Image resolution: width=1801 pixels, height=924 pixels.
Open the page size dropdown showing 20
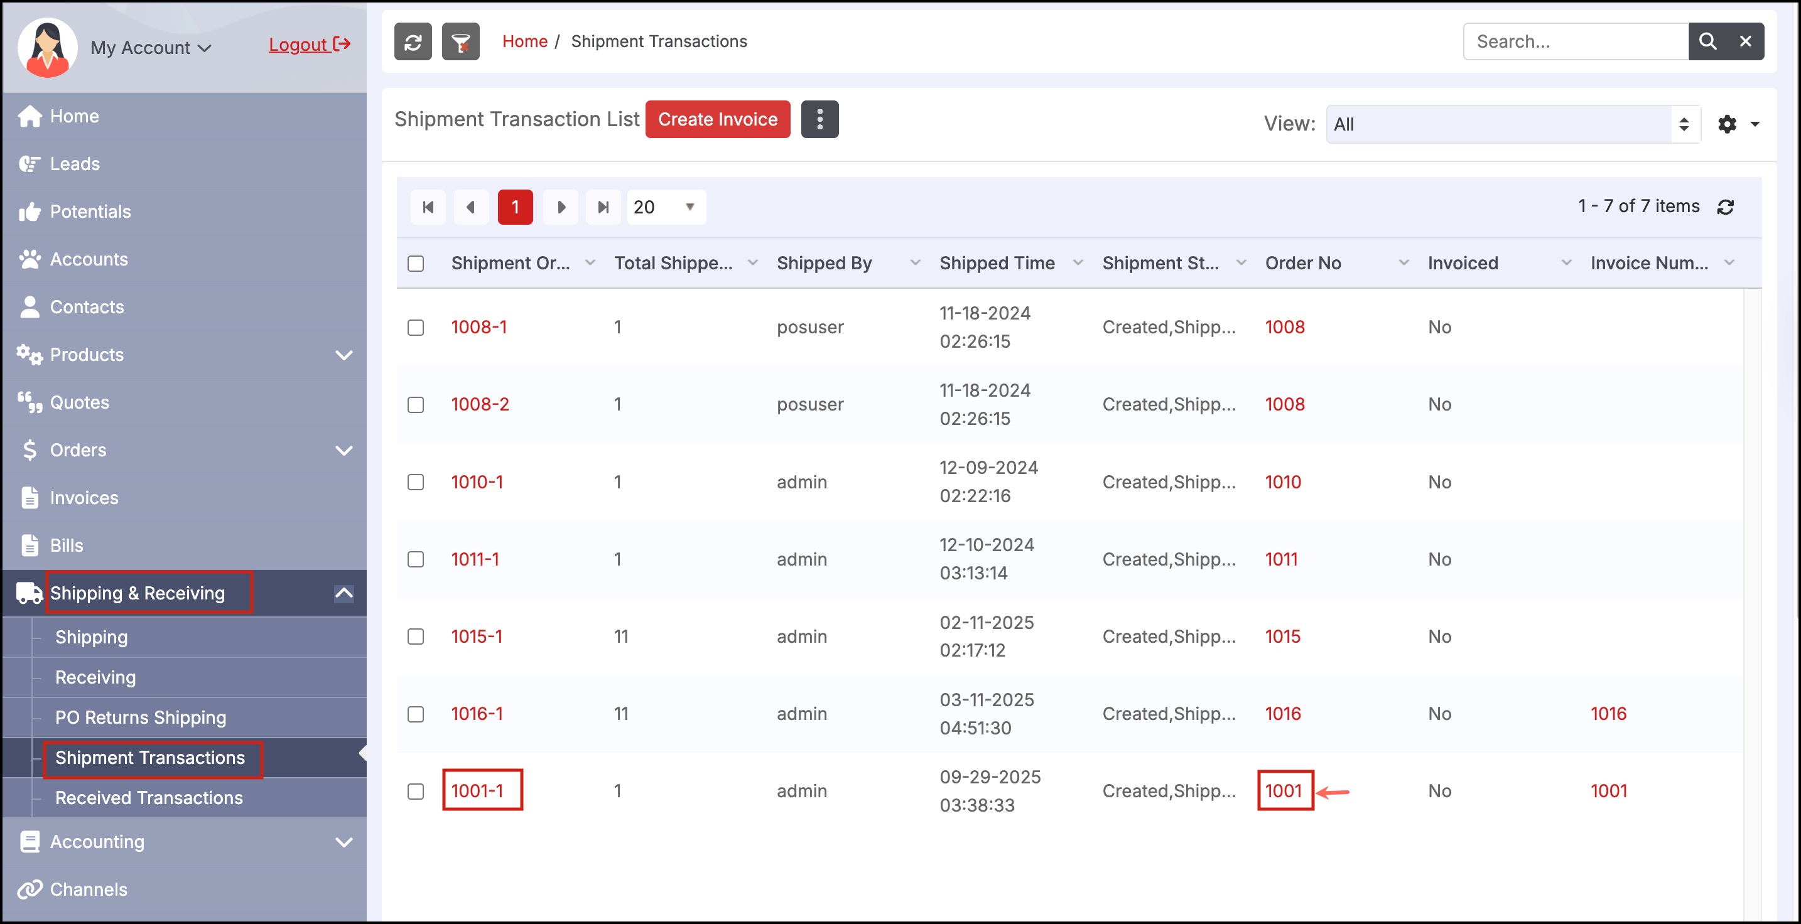click(665, 207)
